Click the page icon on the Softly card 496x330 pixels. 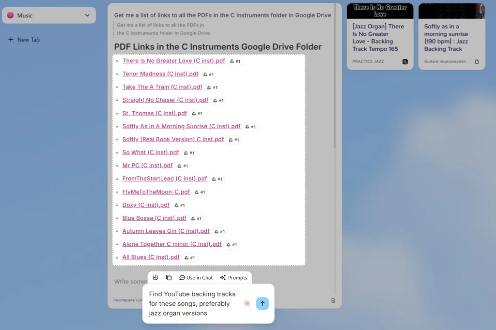coord(477,62)
